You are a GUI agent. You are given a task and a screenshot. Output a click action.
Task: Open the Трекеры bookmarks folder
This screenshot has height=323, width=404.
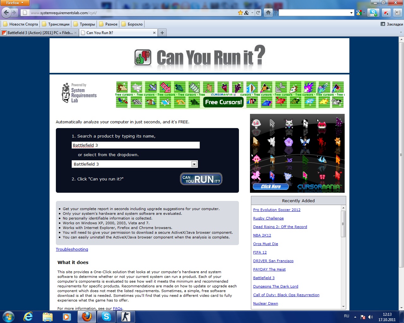(84, 24)
